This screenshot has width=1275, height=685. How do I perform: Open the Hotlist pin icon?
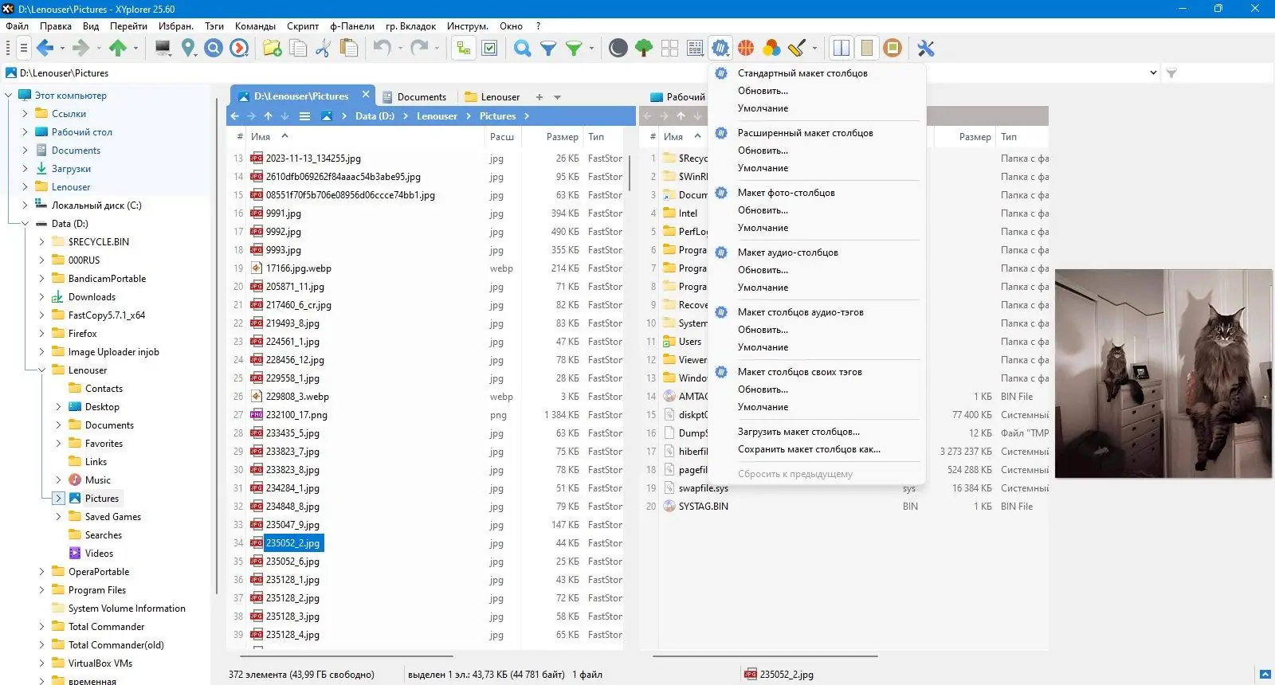(x=188, y=49)
